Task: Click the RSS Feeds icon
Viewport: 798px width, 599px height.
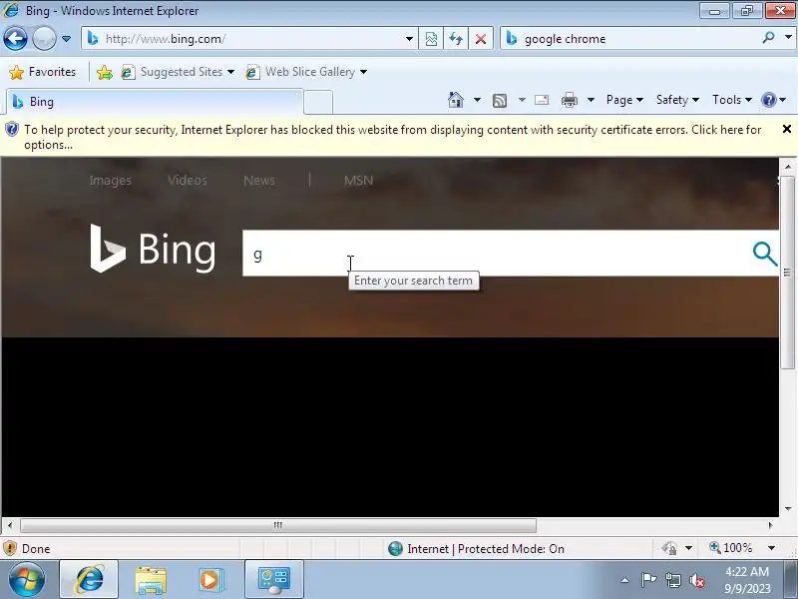Action: coord(500,101)
